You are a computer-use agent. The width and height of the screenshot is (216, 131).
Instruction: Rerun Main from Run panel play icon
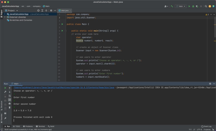tap(5, 88)
